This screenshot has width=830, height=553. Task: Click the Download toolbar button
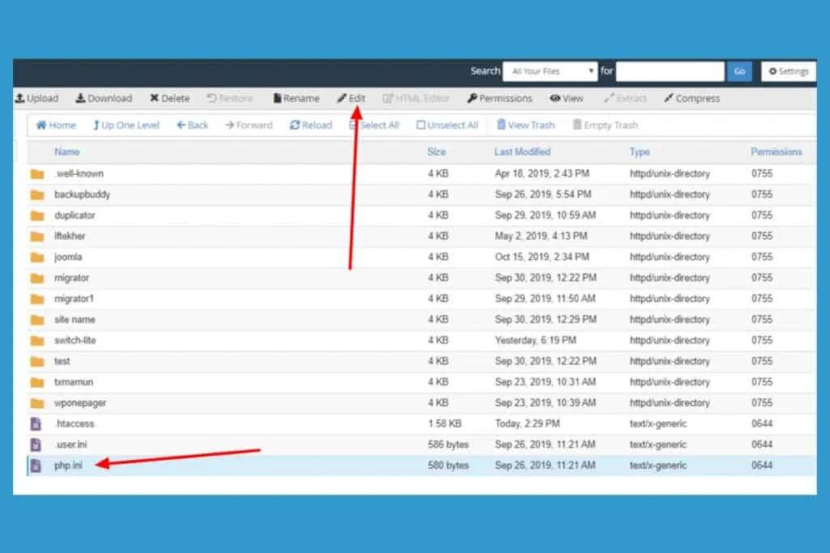[104, 98]
